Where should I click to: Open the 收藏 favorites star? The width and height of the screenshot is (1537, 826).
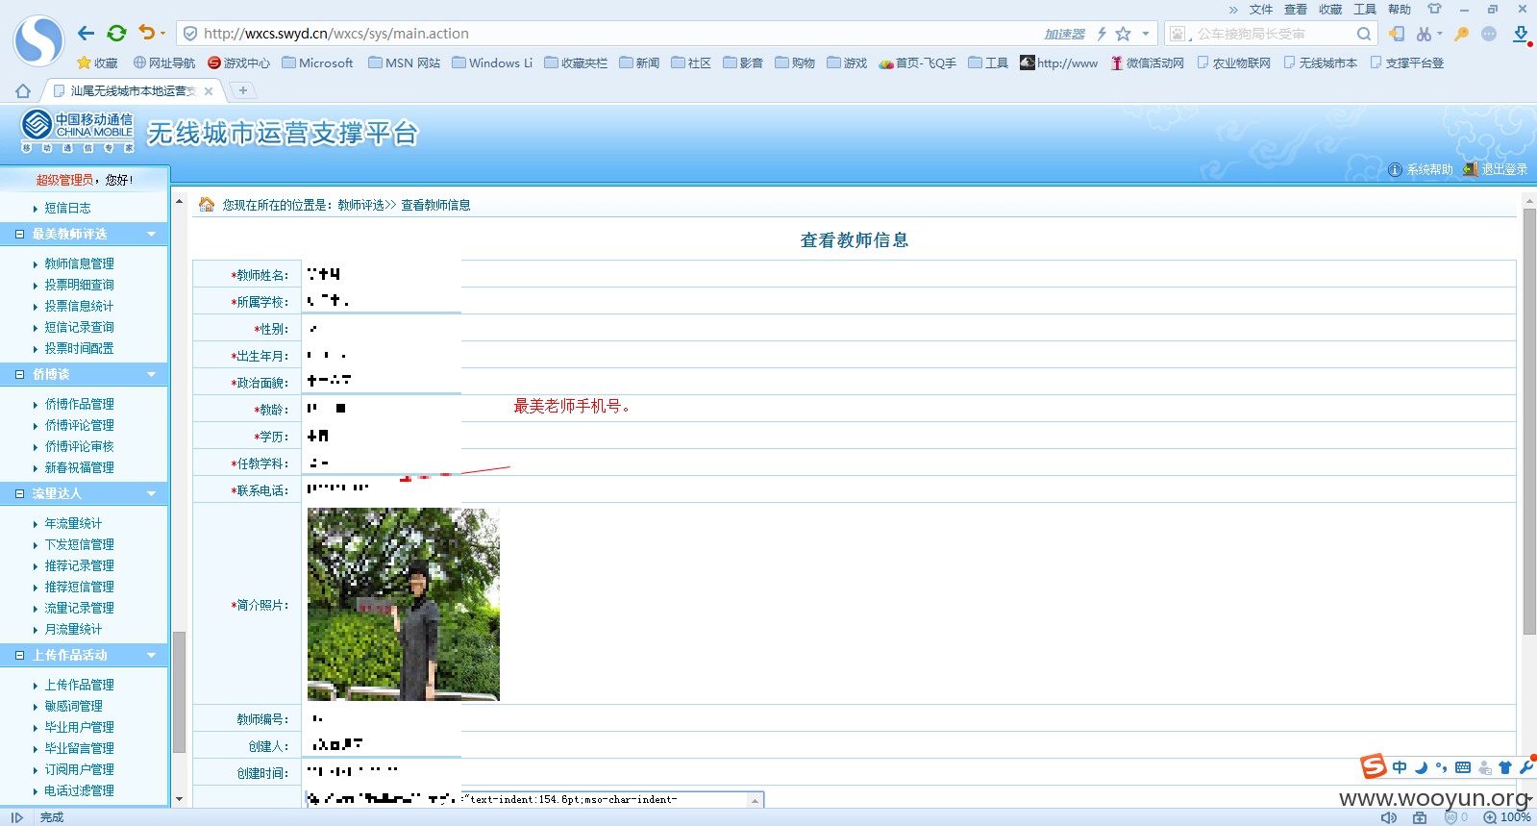pyautogui.click(x=97, y=63)
